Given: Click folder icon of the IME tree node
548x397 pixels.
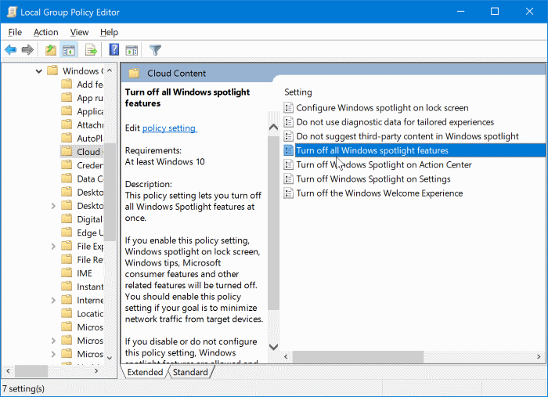Looking at the screenshot, I should (x=67, y=273).
